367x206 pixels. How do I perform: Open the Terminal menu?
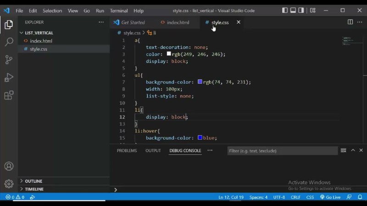point(119,11)
